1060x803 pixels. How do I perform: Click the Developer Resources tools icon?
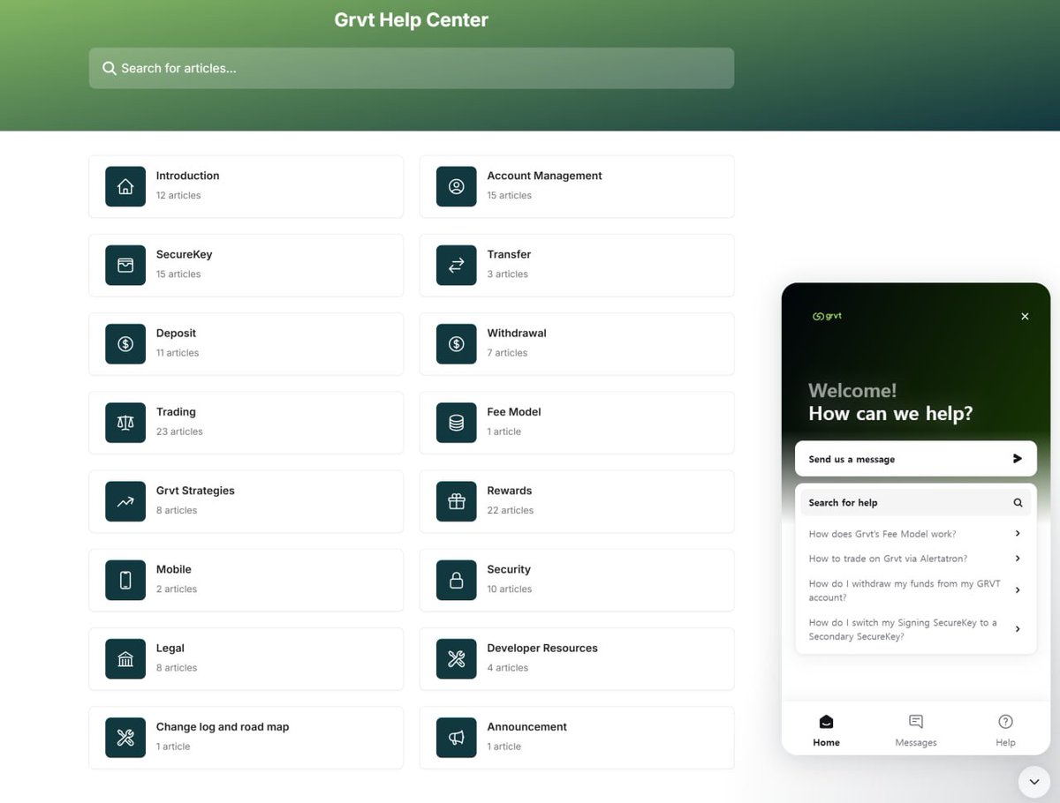tap(456, 658)
